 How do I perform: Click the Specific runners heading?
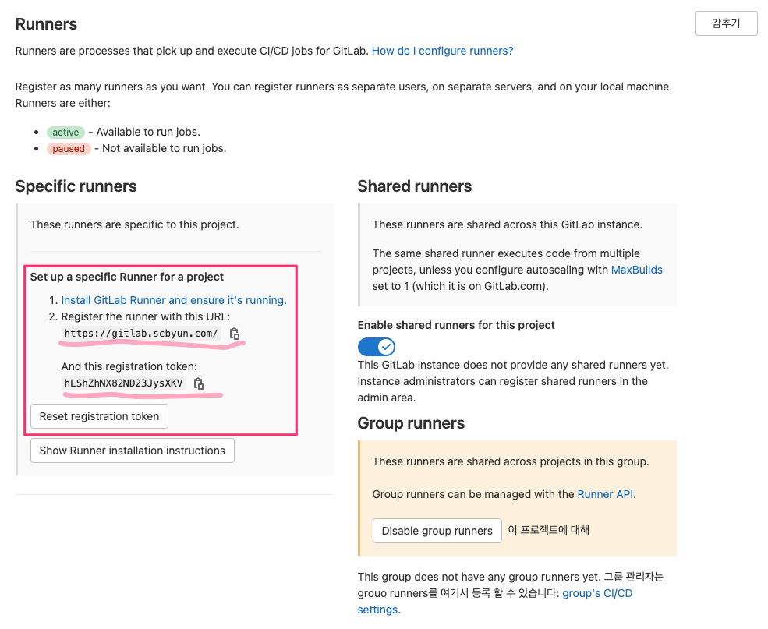click(x=76, y=186)
